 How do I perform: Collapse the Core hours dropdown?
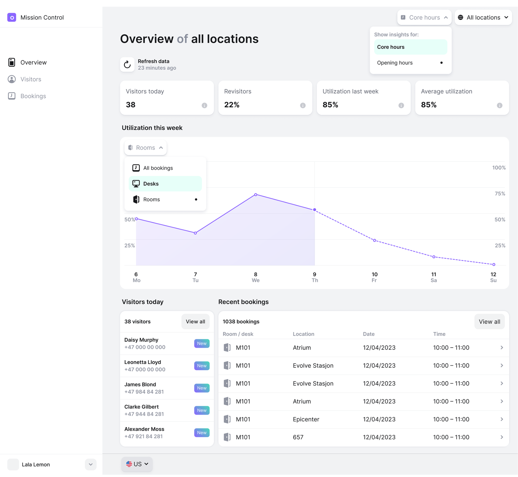[424, 18]
